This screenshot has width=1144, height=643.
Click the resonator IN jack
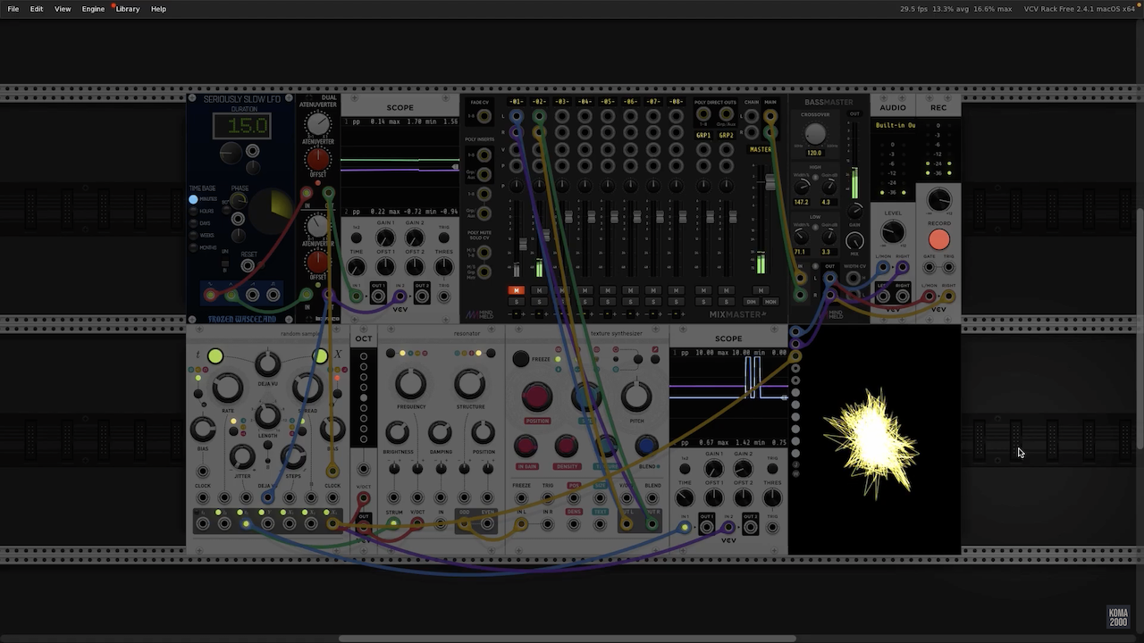(x=441, y=524)
